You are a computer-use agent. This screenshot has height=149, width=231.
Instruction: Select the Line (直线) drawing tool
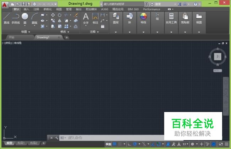click(x=6, y=18)
